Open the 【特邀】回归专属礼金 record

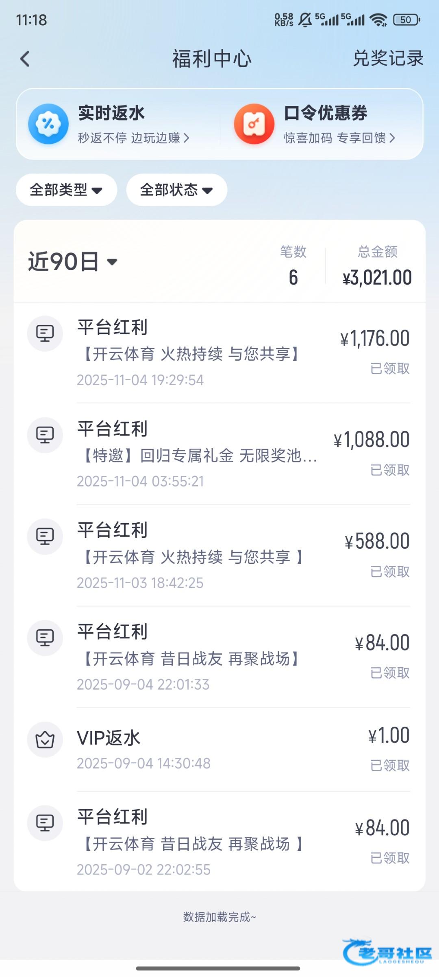[199, 455]
